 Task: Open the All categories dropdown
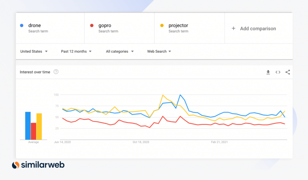click(120, 51)
